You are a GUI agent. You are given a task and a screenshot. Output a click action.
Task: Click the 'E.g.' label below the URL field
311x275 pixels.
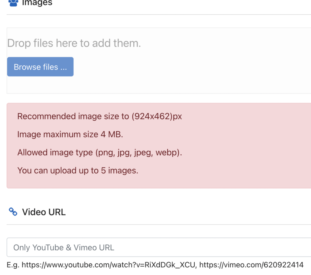click(13, 265)
